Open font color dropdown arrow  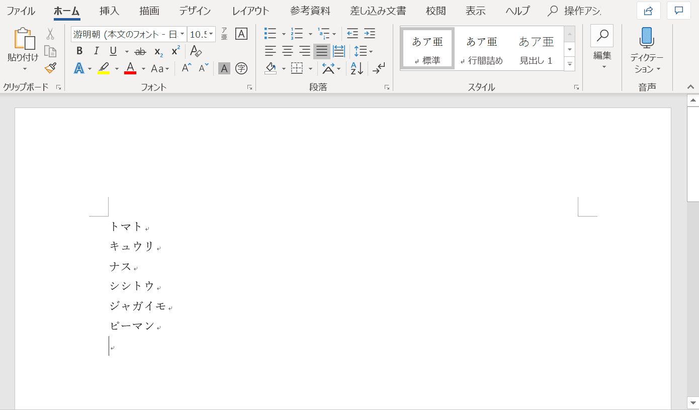[x=143, y=69]
